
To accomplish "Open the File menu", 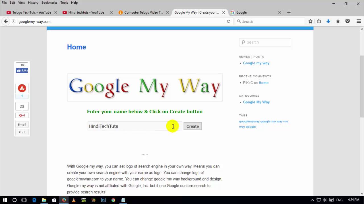I will [x=4, y=3].
